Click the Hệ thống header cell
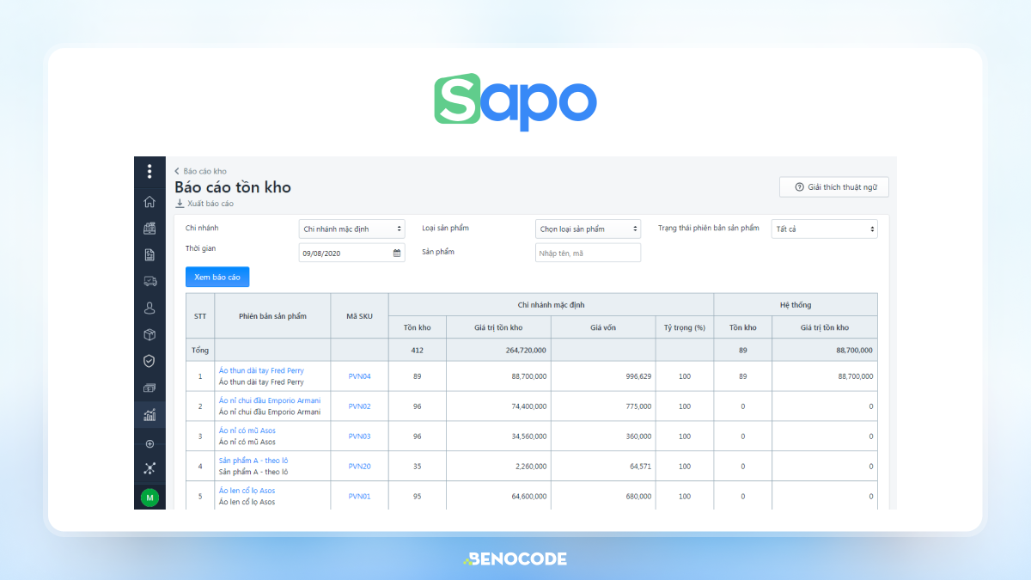Image resolution: width=1031 pixels, height=580 pixels. pos(796,305)
